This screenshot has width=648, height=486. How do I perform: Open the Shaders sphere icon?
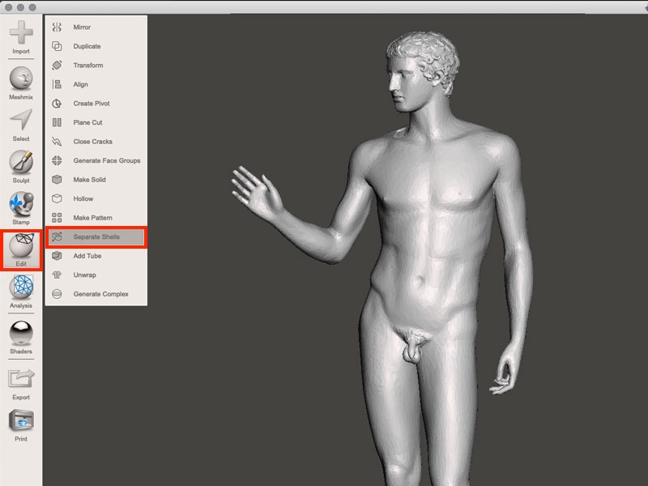[x=21, y=335]
